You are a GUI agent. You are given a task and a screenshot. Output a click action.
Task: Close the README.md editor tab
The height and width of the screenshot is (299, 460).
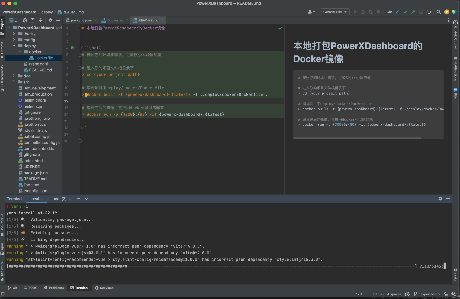[x=162, y=20]
